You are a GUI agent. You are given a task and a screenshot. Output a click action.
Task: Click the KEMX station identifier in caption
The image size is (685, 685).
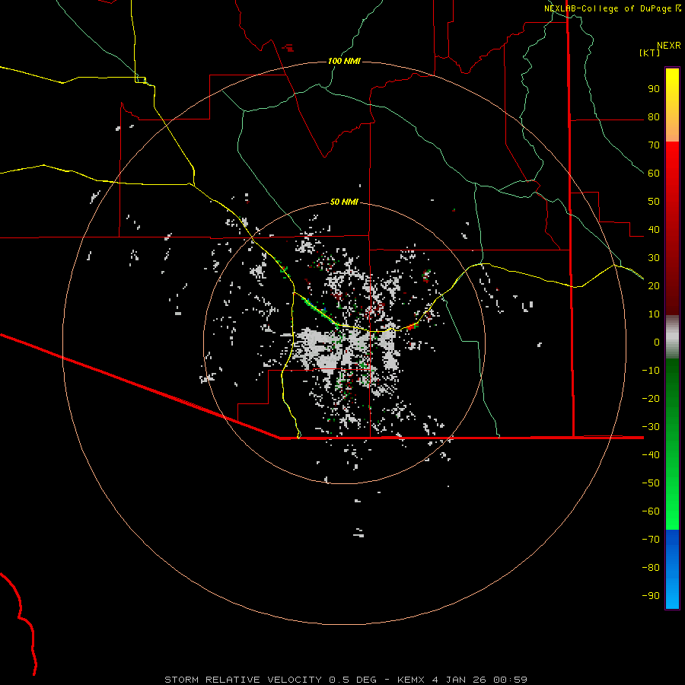coord(411,680)
